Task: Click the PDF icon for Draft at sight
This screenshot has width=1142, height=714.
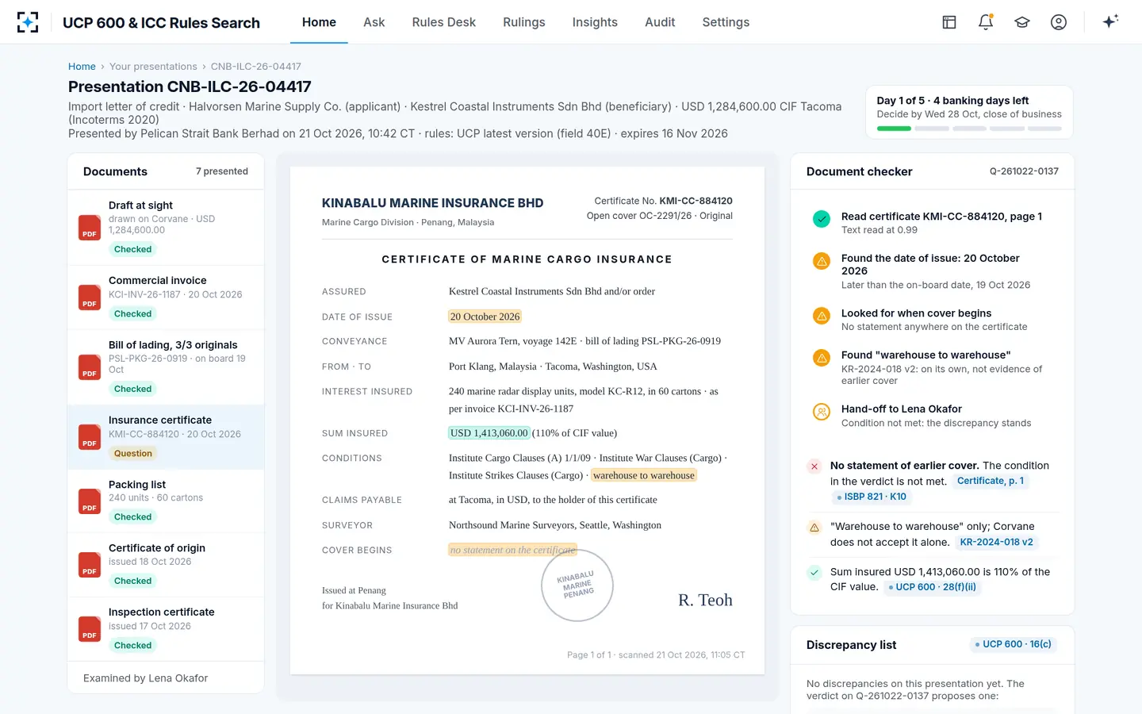Action: 90,228
